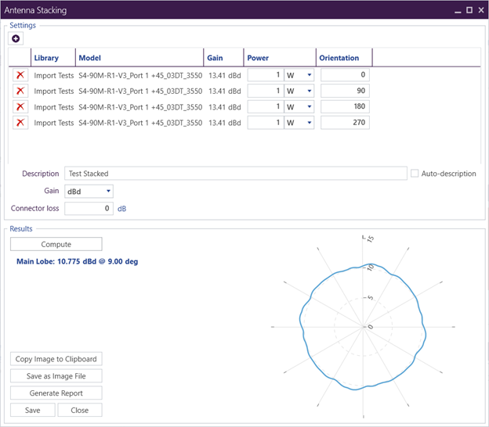This screenshot has width=489, height=427.
Task: Enable the Auto-description checkbox
Action: (415, 174)
